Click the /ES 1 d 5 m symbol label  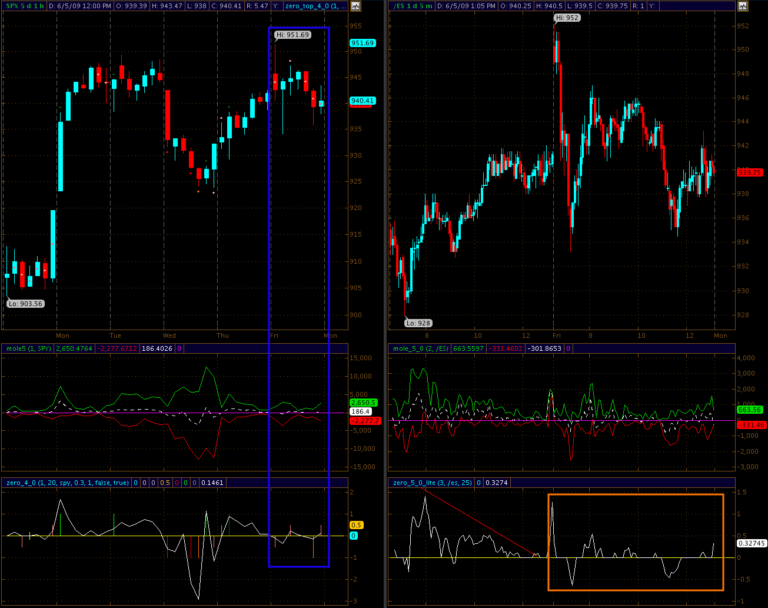click(411, 6)
